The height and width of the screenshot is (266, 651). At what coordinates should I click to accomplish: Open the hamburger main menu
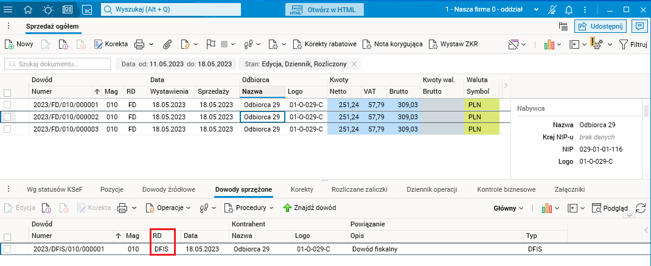coord(8,9)
